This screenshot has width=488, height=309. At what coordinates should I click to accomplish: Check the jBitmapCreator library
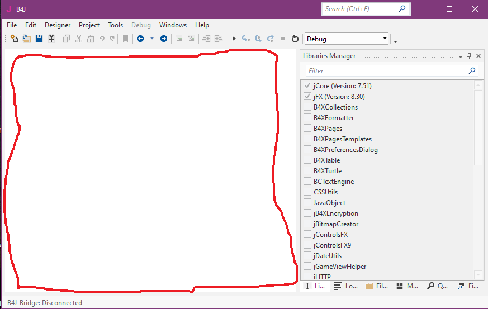coord(307,224)
